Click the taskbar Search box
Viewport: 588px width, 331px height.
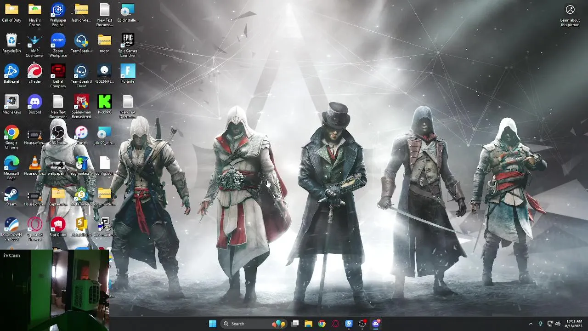(x=254, y=324)
